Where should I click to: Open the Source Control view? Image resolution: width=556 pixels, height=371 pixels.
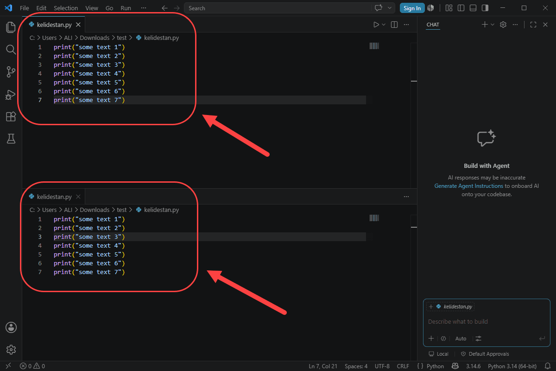coord(11,72)
